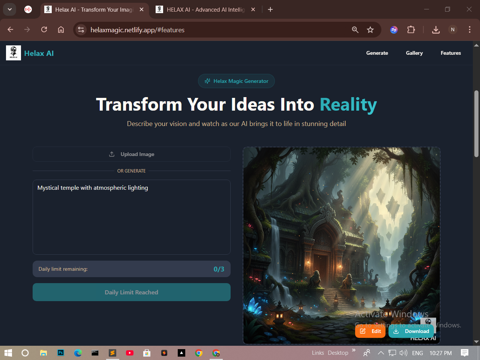Click the Daily Limit Reached button

(132, 292)
